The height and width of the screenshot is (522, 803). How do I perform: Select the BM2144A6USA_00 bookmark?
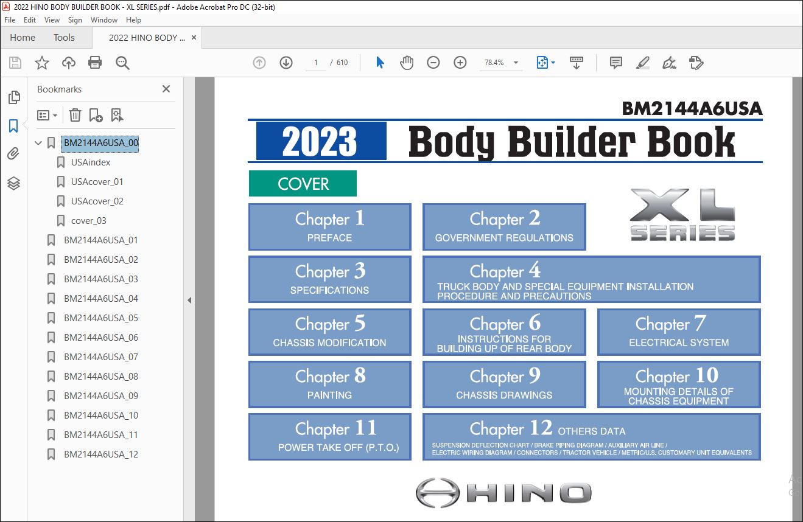point(101,143)
